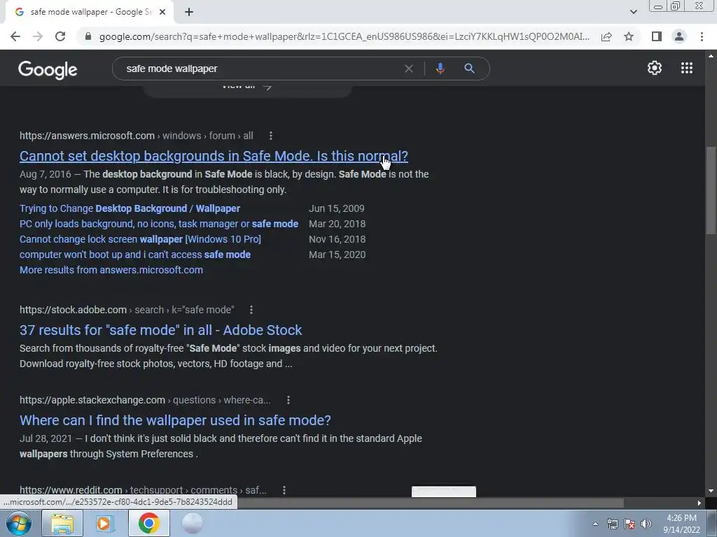Click the 'Mar 20, 2018' date text
This screenshot has width=717, height=537.
point(337,224)
